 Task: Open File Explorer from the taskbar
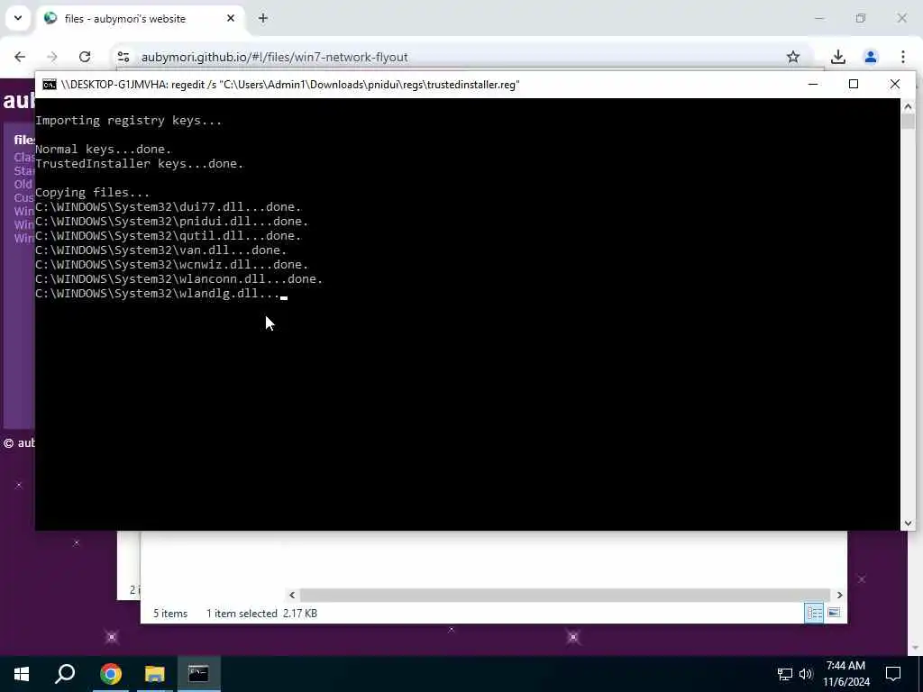(155, 674)
